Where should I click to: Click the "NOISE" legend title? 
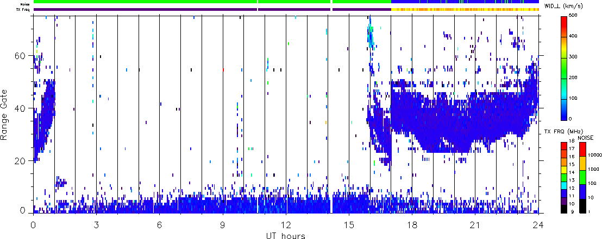click(586, 138)
